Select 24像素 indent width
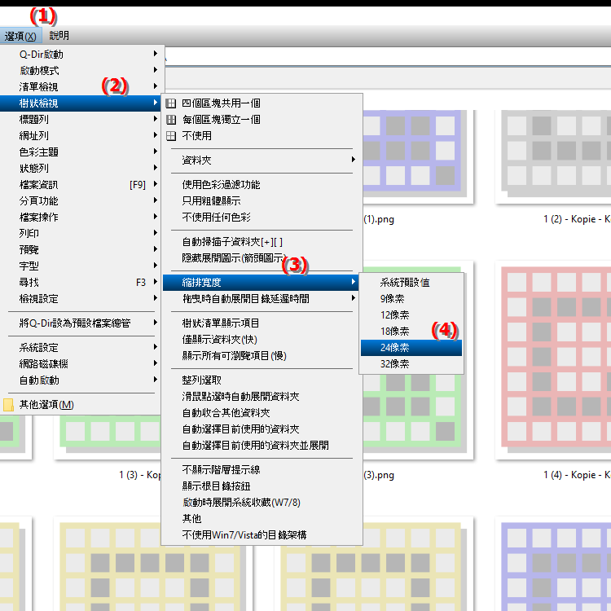The height and width of the screenshot is (611, 611). [x=394, y=348]
